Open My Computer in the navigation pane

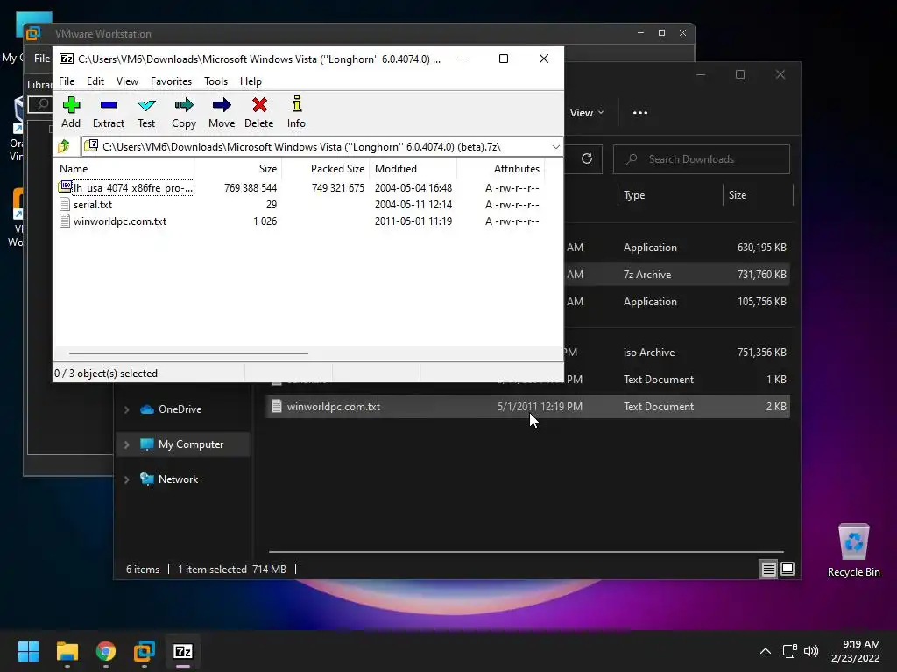pos(190,444)
